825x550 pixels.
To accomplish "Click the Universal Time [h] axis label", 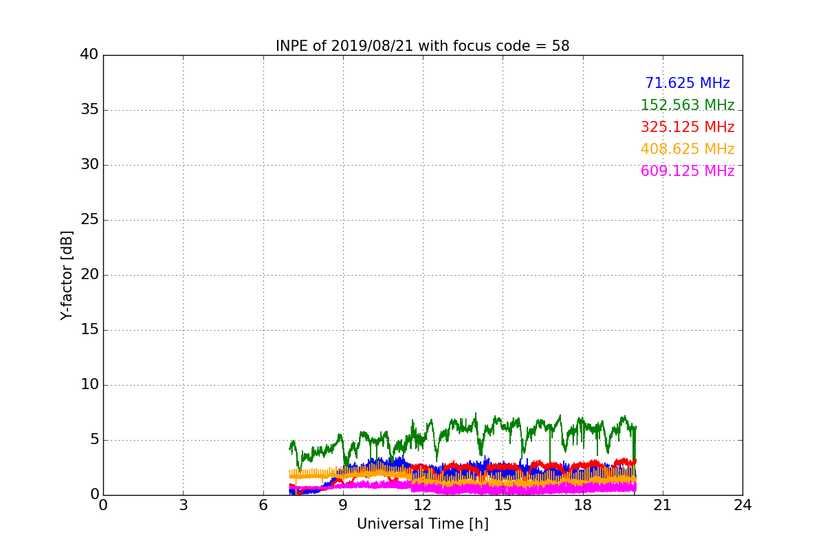I will tap(422, 524).
